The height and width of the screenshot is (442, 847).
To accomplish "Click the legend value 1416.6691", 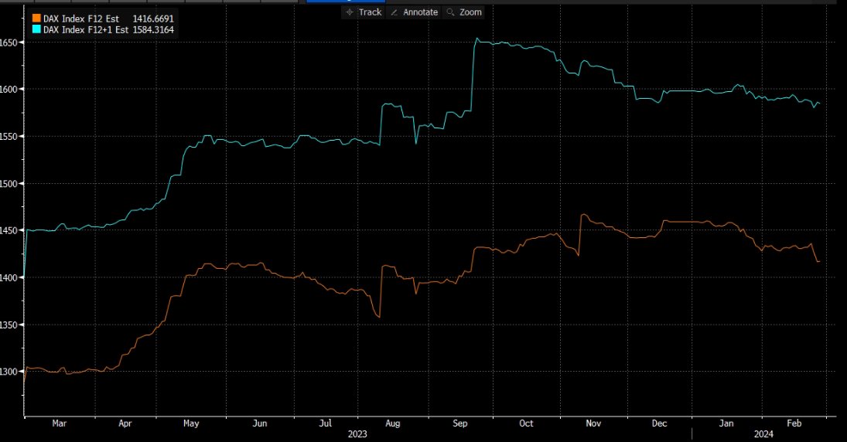I will point(153,19).
